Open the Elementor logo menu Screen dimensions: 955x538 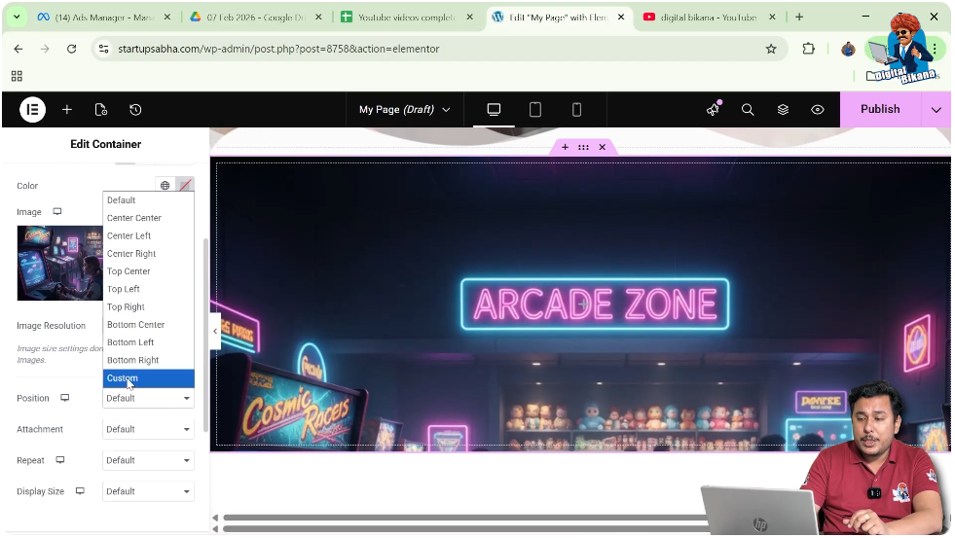(x=32, y=110)
